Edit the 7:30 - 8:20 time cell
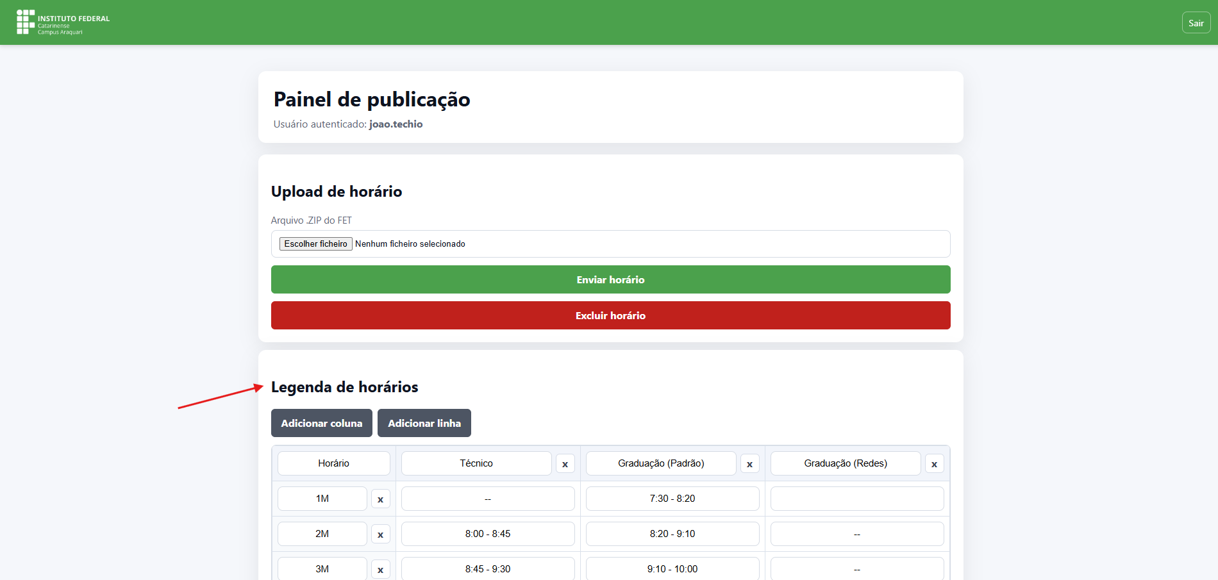This screenshot has height=580, width=1218. click(x=672, y=499)
